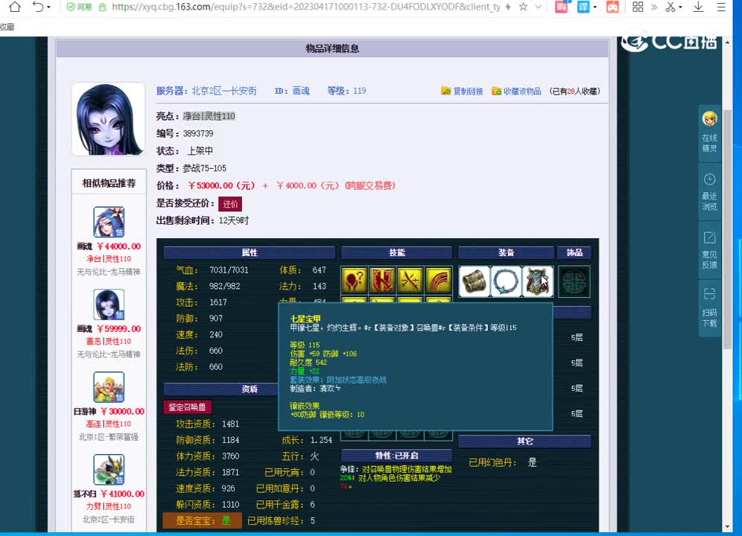742x536 pixels.
Task: Select the second yellow skill icon
Action: (x=382, y=281)
